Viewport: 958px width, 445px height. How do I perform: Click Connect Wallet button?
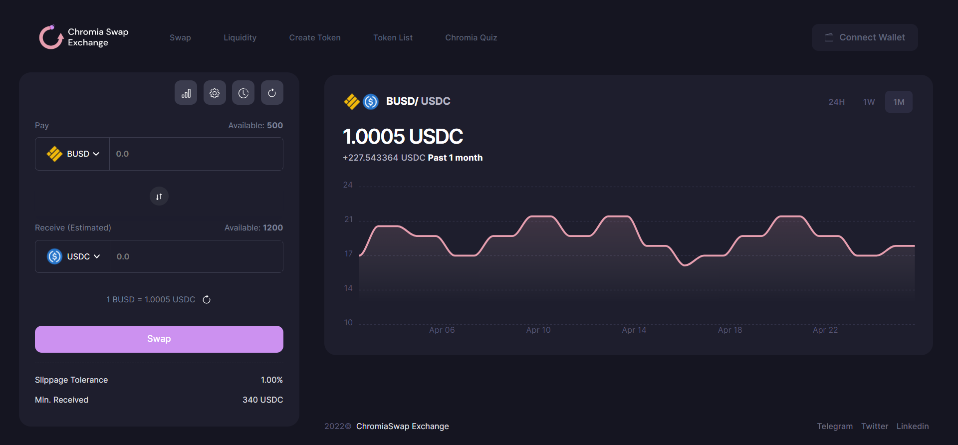(864, 37)
